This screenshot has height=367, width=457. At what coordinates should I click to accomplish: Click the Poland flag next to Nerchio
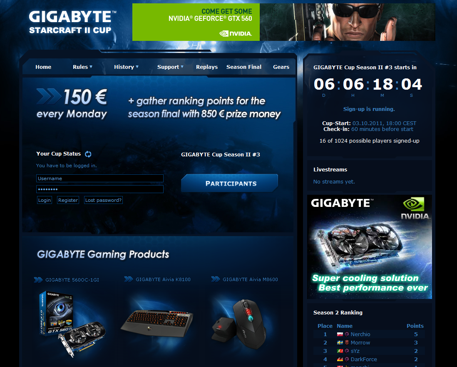coord(340,334)
